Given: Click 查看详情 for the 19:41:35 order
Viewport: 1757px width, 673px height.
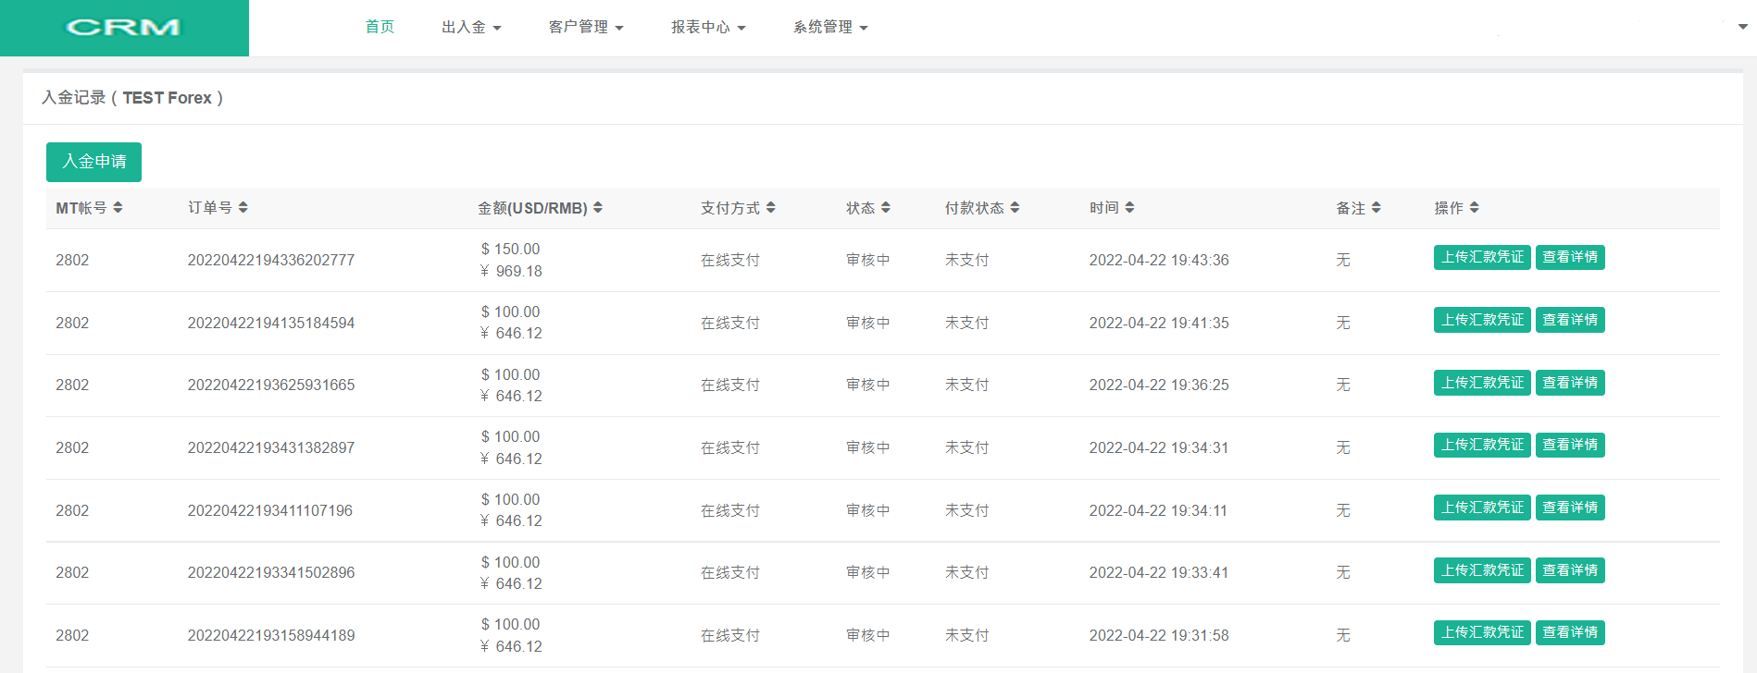Looking at the screenshot, I should pyautogui.click(x=1569, y=320).
